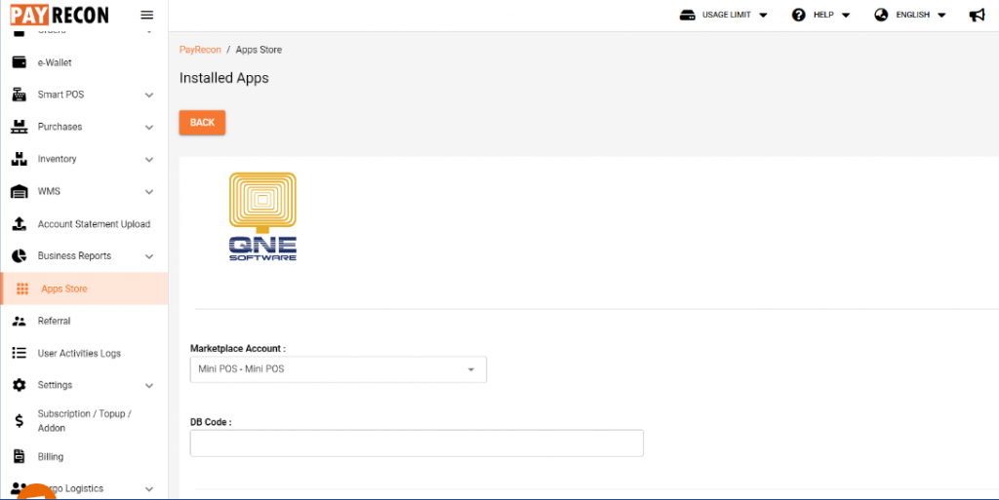This screenshot has height=500, width=999.
Task: Expand the Inventory submenu chevron
Action: point(149,160)
